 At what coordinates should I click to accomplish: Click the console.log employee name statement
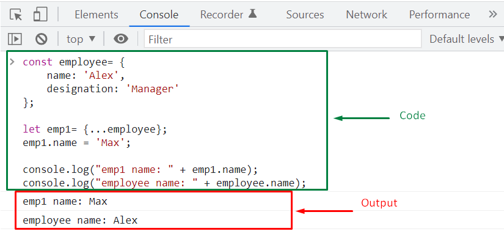pyautogui.click(x=164, y=183)
